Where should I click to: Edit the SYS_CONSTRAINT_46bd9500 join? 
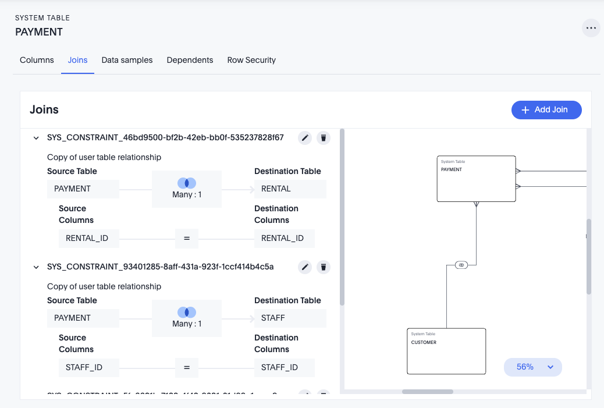305,138
